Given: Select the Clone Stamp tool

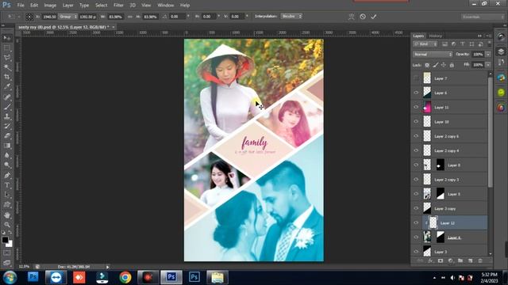Looking at the screenshot, I should pyautogui.click(x=7, y=116).
